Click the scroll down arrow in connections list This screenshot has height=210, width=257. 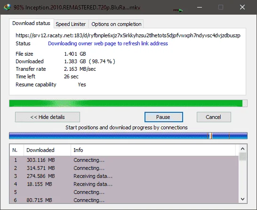point(243,199)
